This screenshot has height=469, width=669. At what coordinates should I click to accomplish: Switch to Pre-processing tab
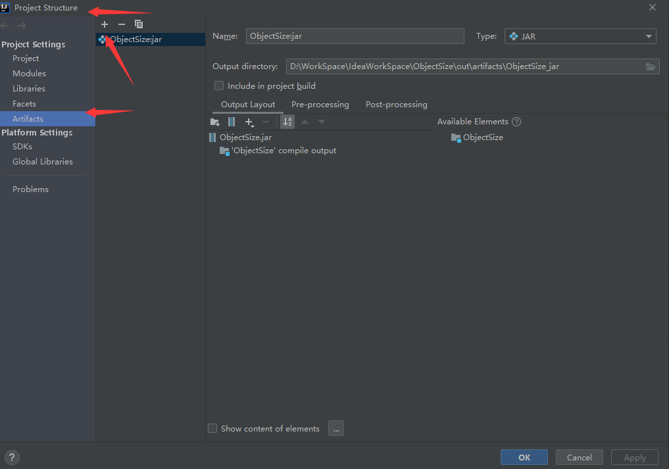click(320, 105)
